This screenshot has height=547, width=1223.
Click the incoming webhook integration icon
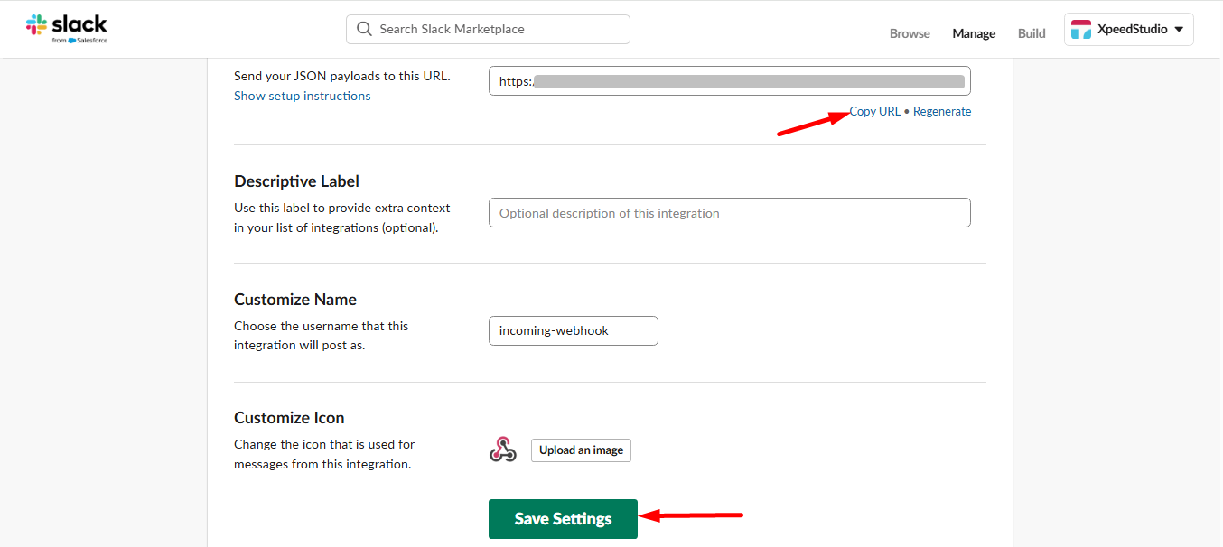(503, 450)
